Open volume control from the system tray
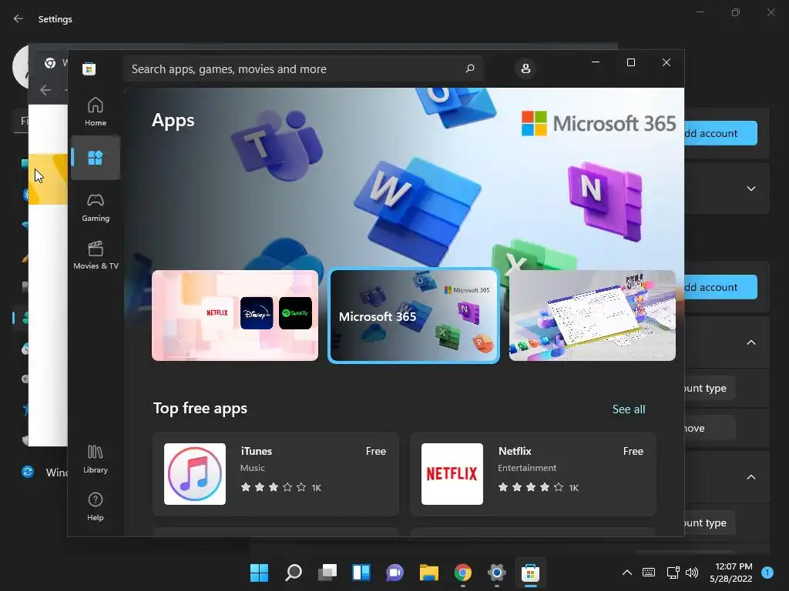This screenshot has width=789, height=591. tap(692, 573)
